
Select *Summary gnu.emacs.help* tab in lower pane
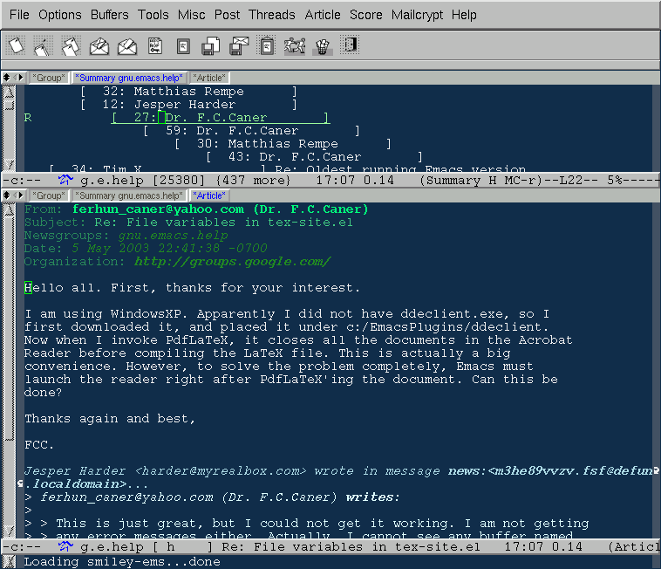(x=129, y=195)
